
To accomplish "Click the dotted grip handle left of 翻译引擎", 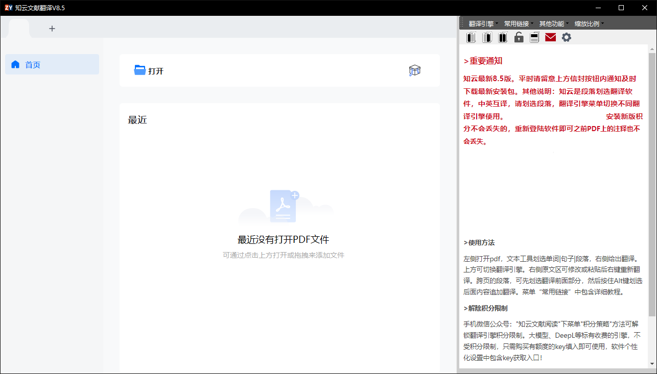I will 462,23.
